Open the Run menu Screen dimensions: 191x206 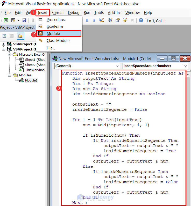pos(87,13)
